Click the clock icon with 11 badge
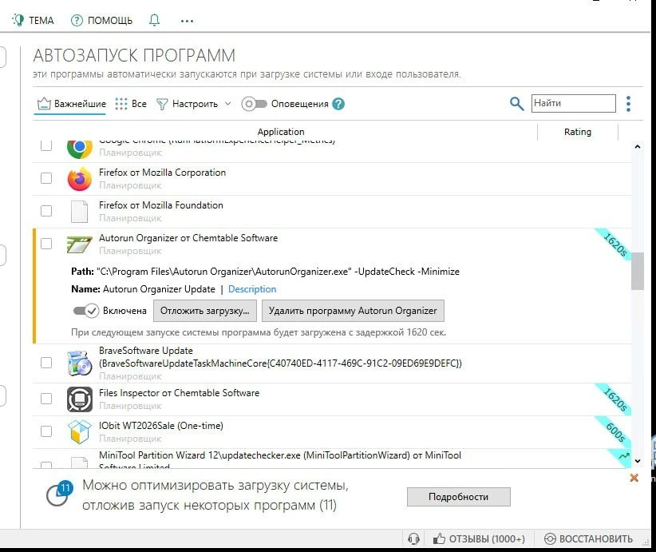Viewport: 656px width, 552px height. tap(59, 494)
